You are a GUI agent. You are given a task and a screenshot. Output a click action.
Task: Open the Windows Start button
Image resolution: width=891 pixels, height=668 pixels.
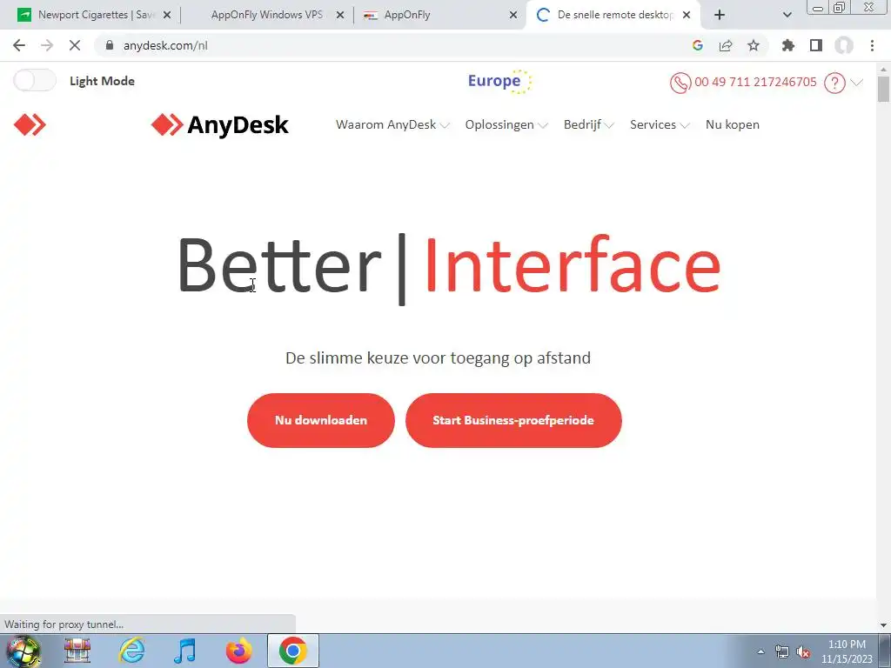23,651
